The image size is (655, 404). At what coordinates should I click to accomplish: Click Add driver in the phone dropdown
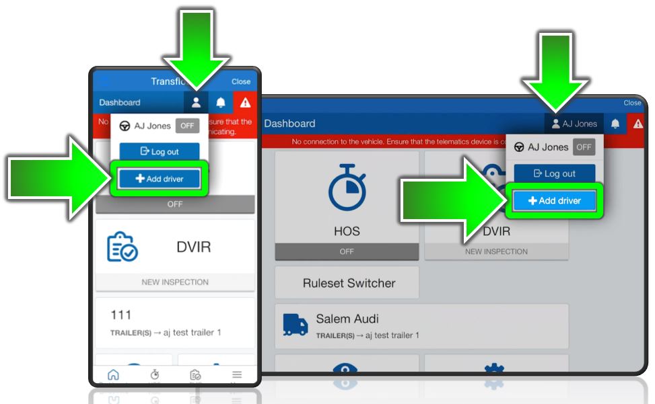tap(160, 179)
